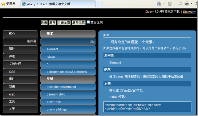198x116 pixels.
Task: Open the 效果 category
Action: 20,87
